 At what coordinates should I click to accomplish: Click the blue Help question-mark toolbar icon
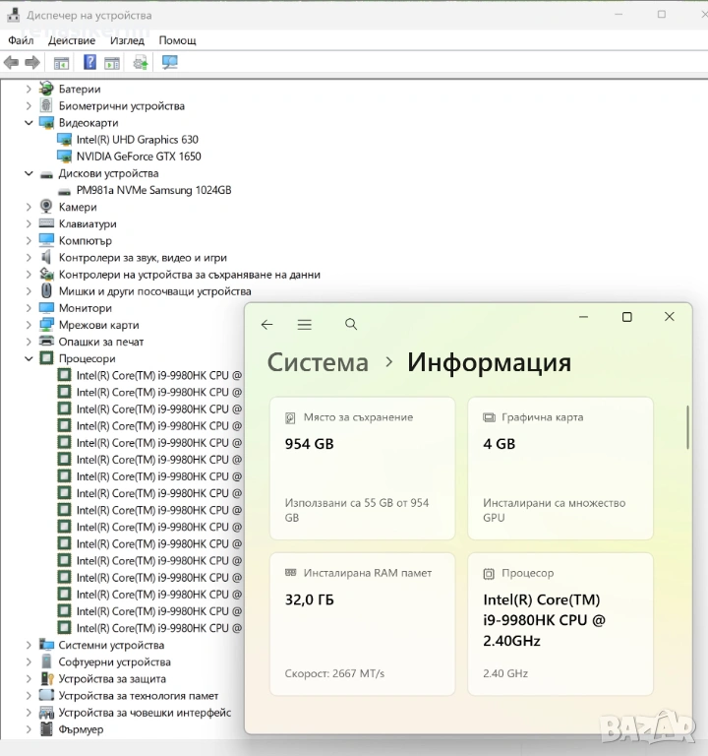(89, 63)
